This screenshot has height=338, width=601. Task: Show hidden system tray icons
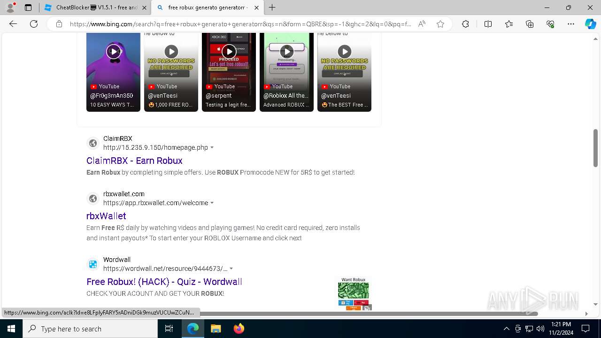pos(506,329)
